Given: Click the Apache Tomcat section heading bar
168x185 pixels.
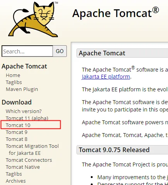Looking at the screenshot, I should [122, 53].
